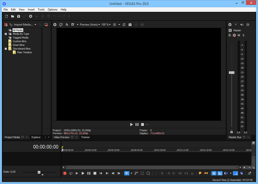The image size is (258, 184).
Task: Solo the Master bus
Action: point(243,35)
